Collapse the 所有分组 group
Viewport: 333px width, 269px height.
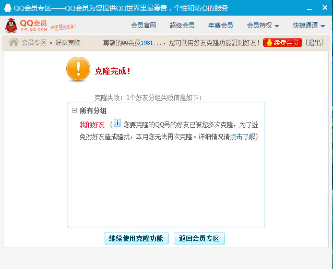[x=74, y=111]
